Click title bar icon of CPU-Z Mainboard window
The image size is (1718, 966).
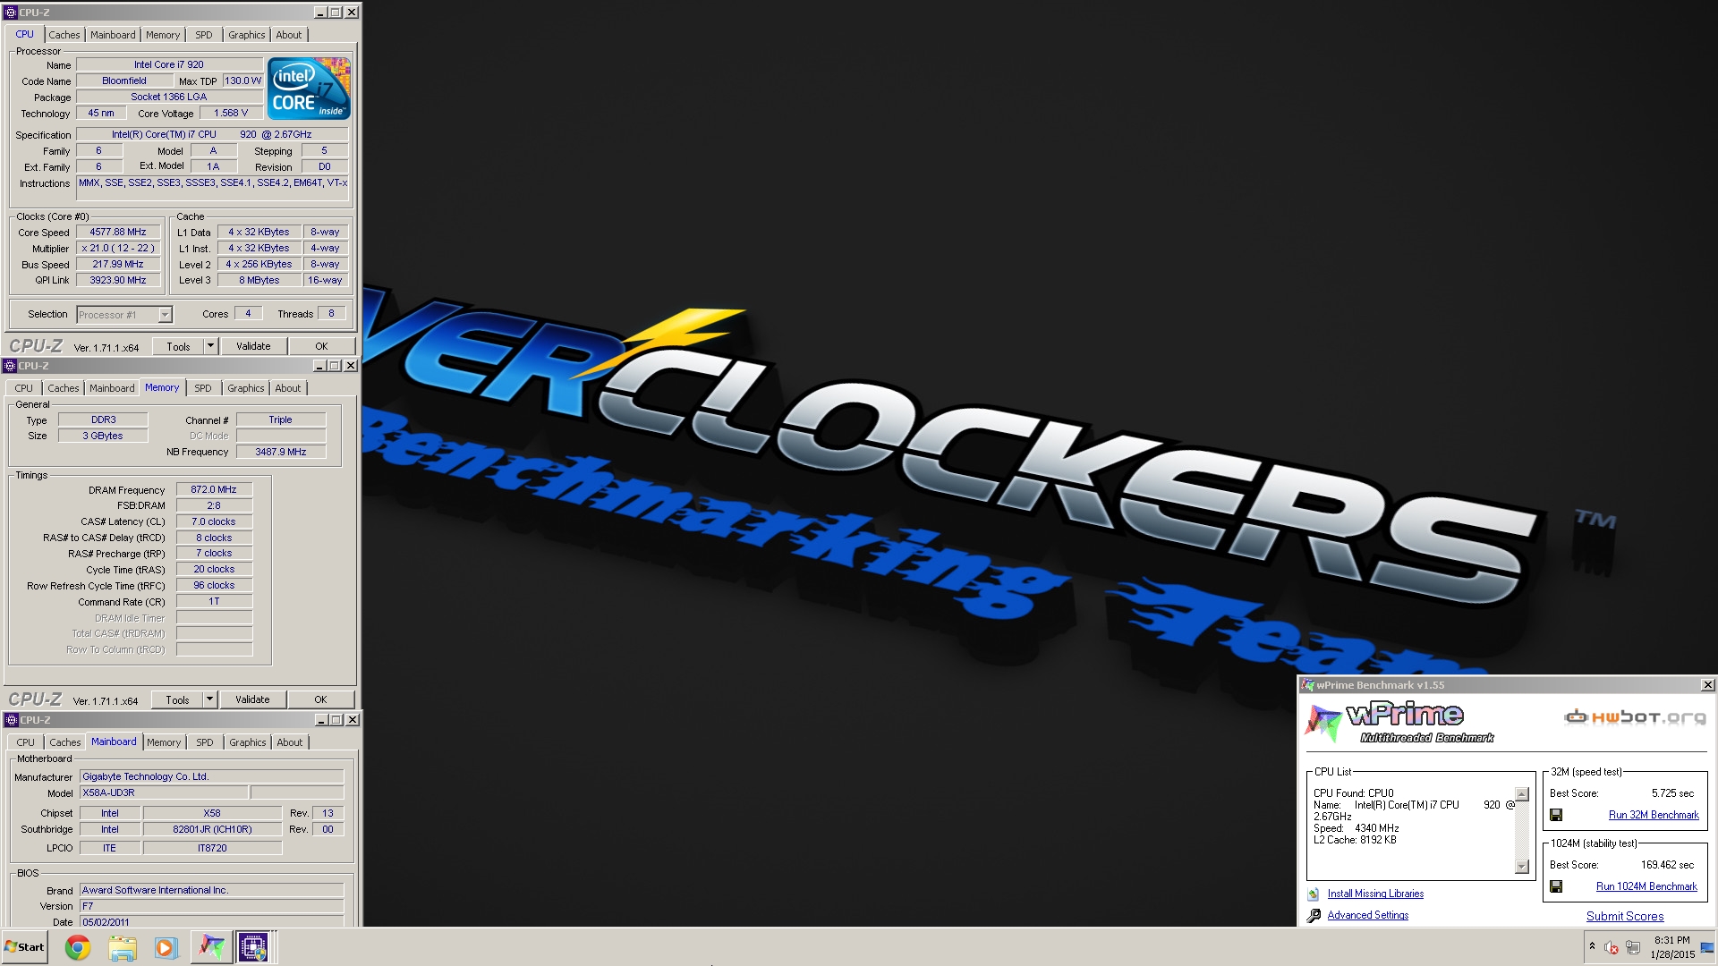[11, 720]
